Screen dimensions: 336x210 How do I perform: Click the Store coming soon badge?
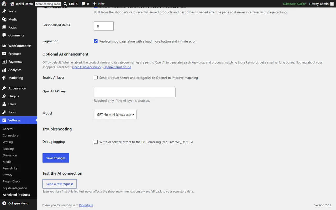pyautogui.click(x=48, y=4)
